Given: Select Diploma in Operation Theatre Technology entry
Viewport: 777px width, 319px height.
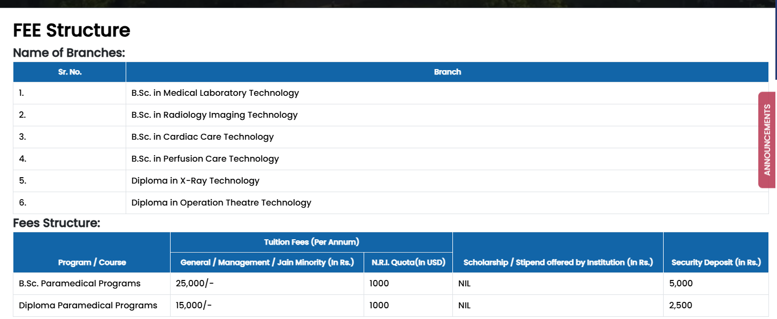Looking at the screenshot, I should pos(221,203).
